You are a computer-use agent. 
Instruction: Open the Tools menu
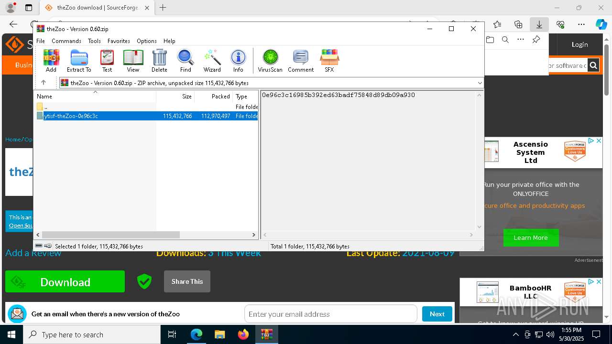click(x=94, y=41)
